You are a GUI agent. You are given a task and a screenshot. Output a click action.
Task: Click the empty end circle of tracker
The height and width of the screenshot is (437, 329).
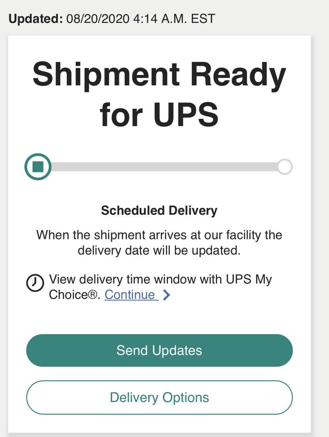285,167
